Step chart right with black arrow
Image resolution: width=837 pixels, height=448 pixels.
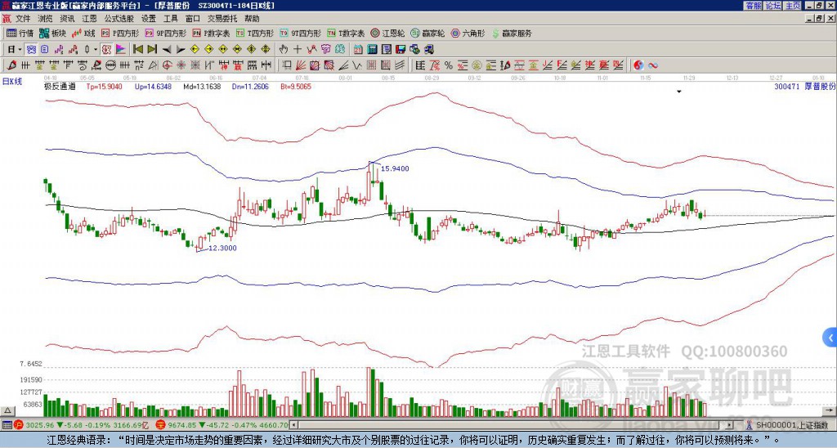(181, 50)
